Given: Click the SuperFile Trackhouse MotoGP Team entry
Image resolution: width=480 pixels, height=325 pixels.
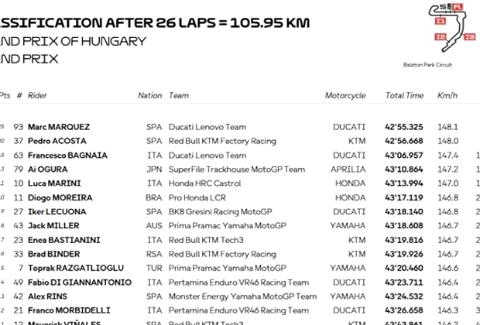Looking at the screenshot, I should [x=237, y=169].
